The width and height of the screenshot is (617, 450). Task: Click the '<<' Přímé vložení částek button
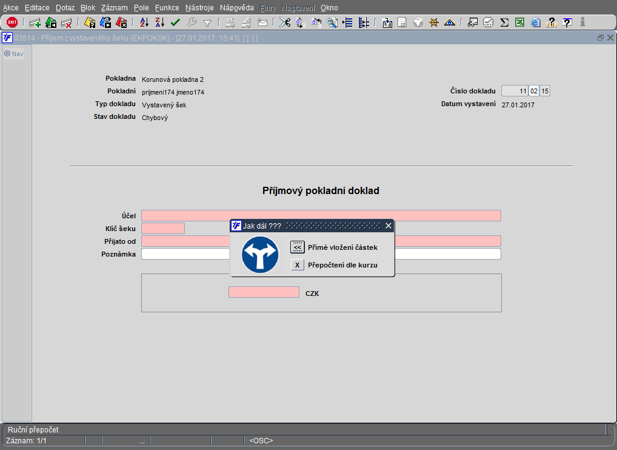click(298, 247)
